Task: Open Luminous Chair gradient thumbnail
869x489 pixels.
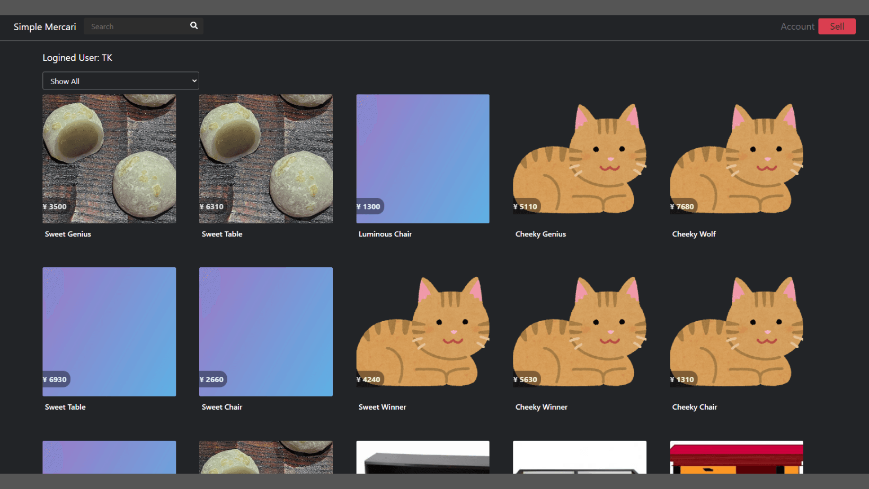Action: (423, 159)
